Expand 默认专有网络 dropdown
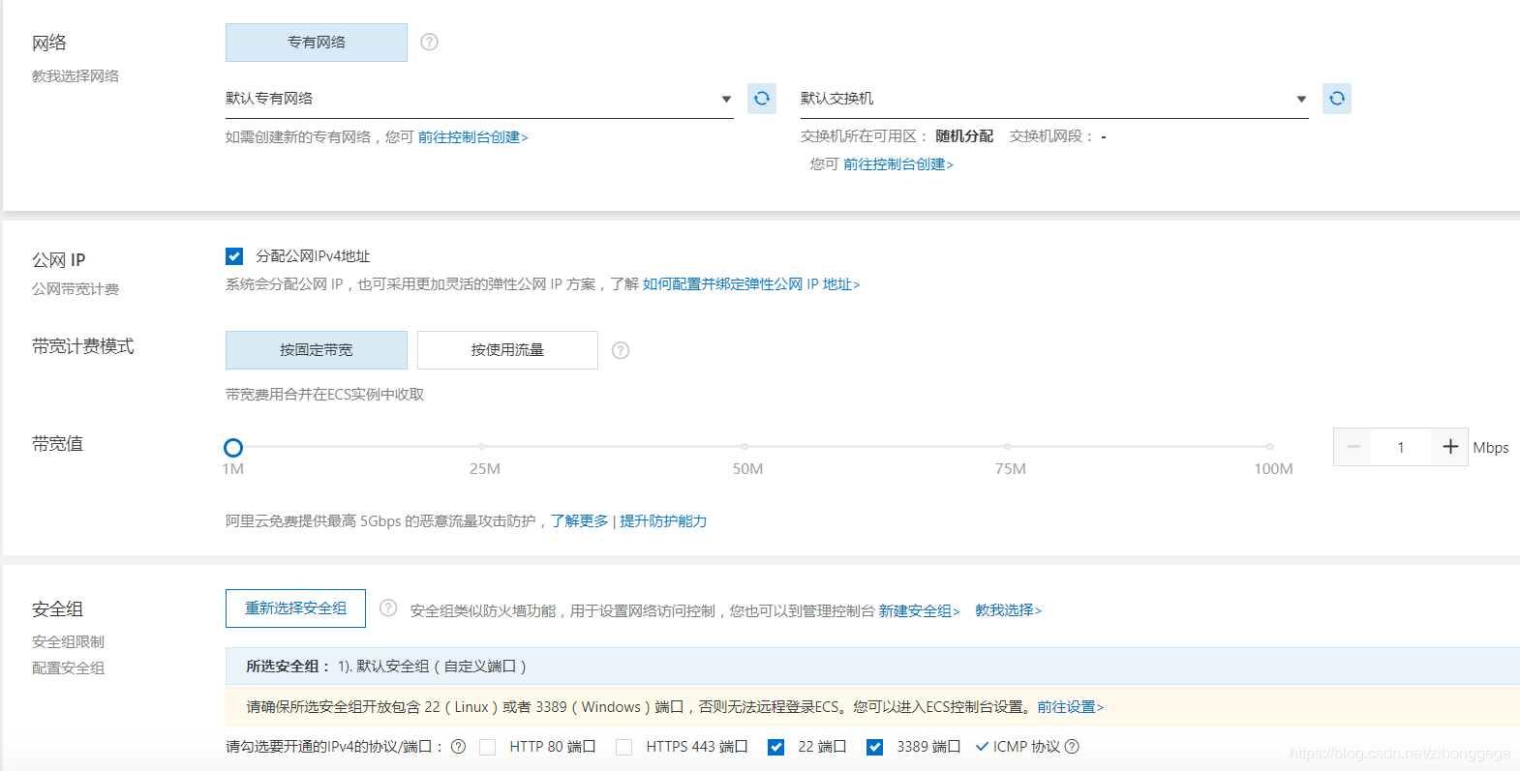 click(479, 99)
